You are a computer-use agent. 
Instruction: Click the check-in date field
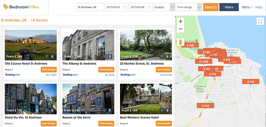117,7
